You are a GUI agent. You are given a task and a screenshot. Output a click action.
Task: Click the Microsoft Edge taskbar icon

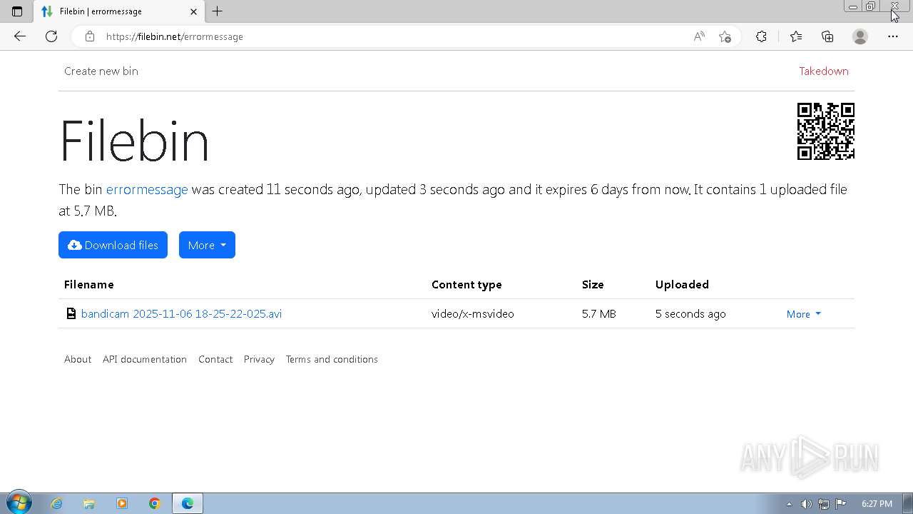coord(188,503)
